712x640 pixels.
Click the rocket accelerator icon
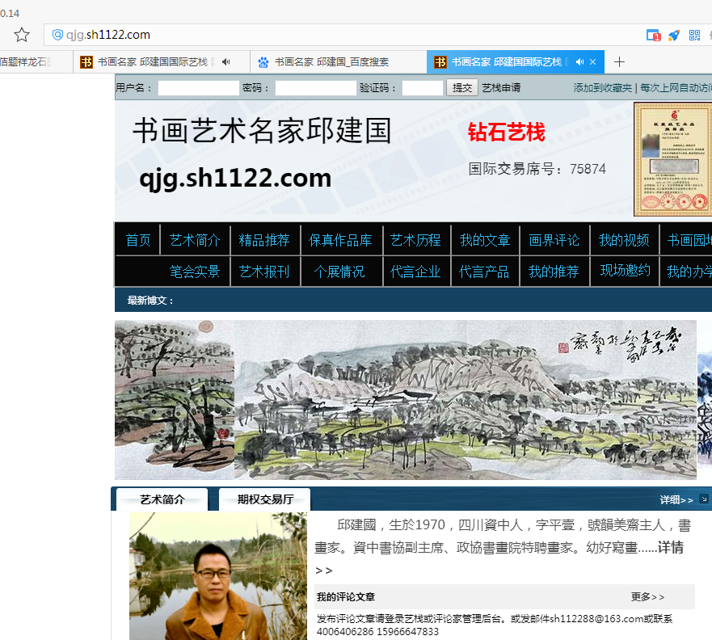pyautogui.click(x=674, y=35)
